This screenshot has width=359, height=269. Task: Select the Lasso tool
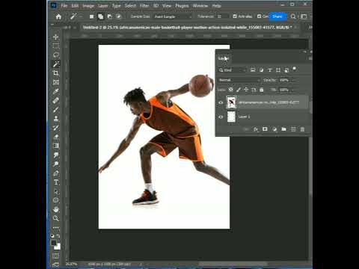click(x=56, y=55)
